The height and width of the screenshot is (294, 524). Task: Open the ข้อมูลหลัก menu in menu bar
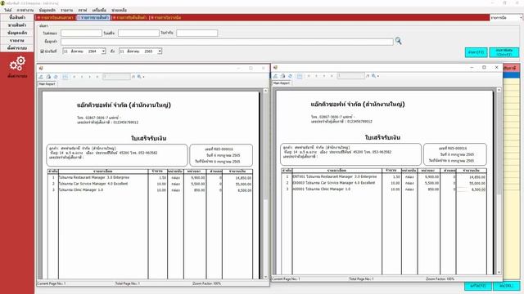click(x=47, y=10)
